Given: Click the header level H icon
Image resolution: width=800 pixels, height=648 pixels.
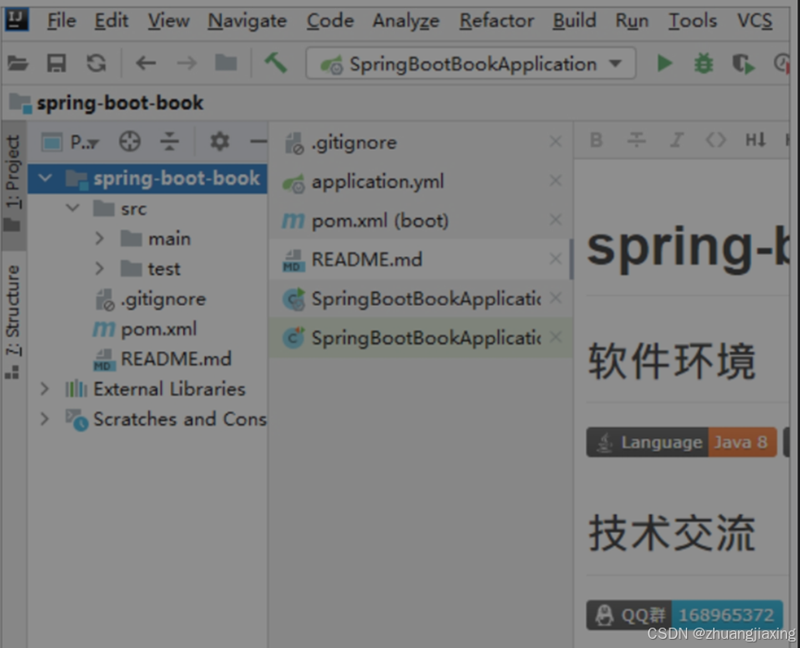Looking at the screenshot, I should [756, 140].
